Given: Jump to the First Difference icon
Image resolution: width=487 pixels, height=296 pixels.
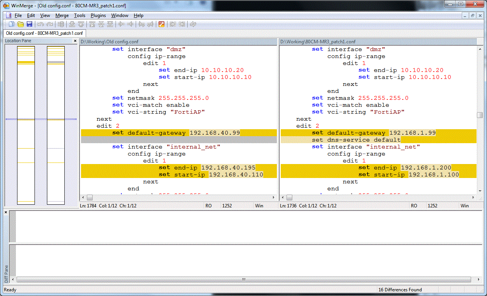Looking at the screenshot, I should point(92,24).
